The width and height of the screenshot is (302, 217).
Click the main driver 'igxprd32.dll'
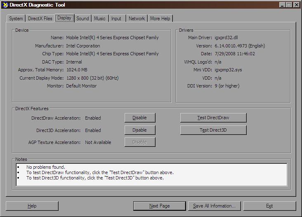[226, 38]
